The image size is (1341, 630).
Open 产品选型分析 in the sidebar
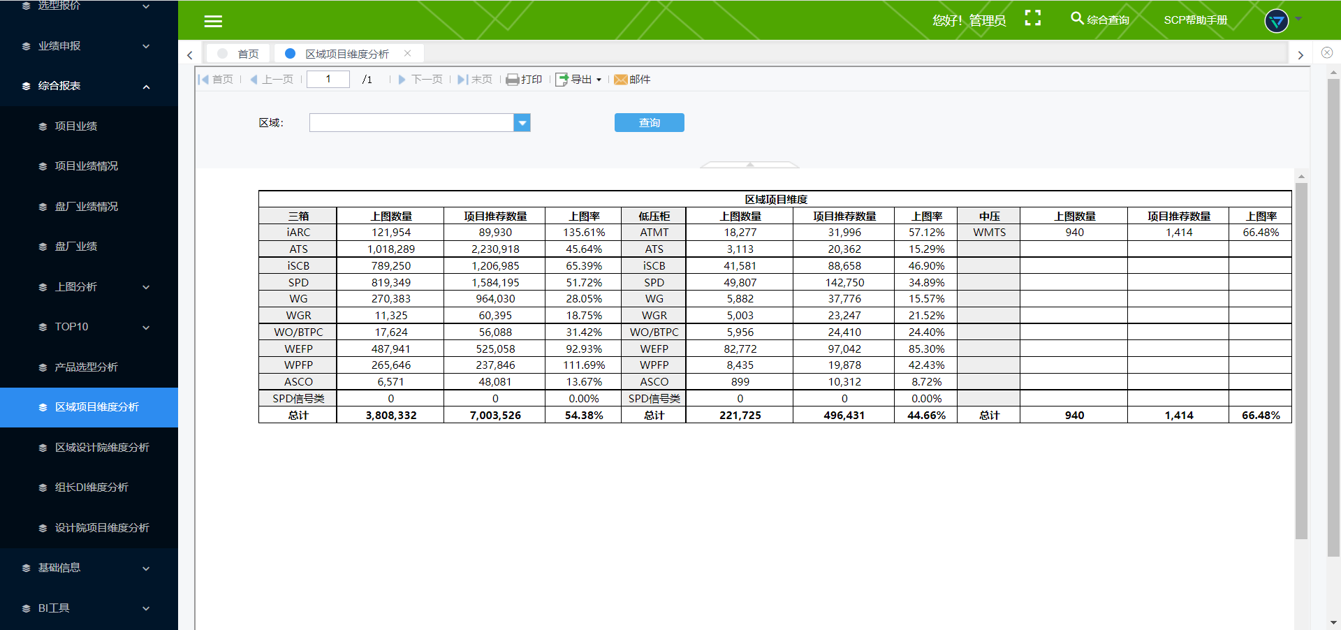[89, 367]
